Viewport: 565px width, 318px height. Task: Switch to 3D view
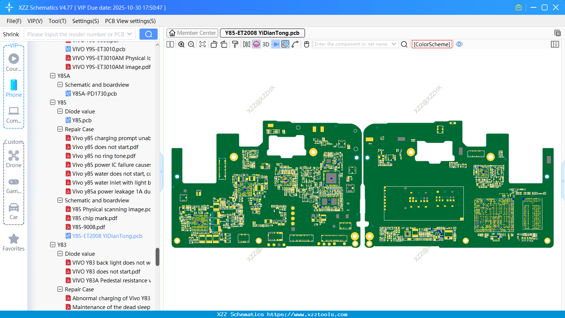(x=266, y=44)
